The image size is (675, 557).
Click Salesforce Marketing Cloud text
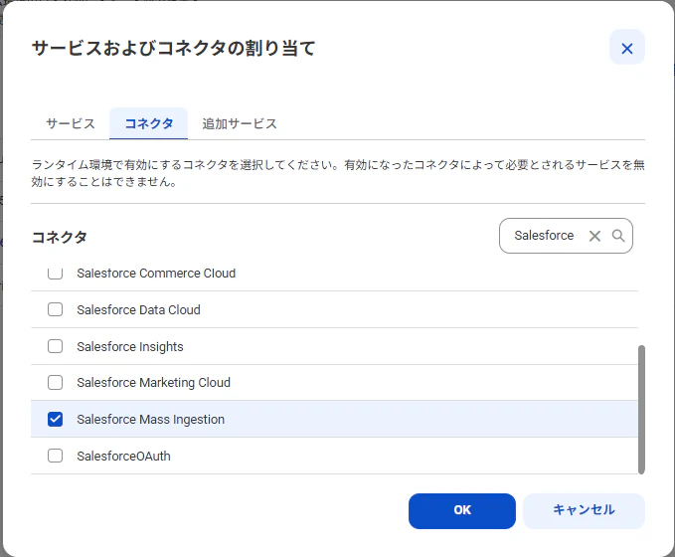pyautogui.click(x=154, y=383)
